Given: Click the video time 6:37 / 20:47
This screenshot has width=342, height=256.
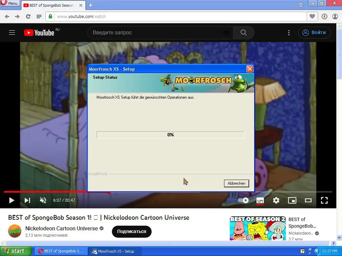Looking at the screenshot, I should coord(64,200).
